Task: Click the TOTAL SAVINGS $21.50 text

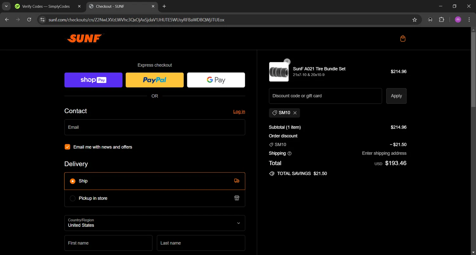Action: [x=302, y=174]
